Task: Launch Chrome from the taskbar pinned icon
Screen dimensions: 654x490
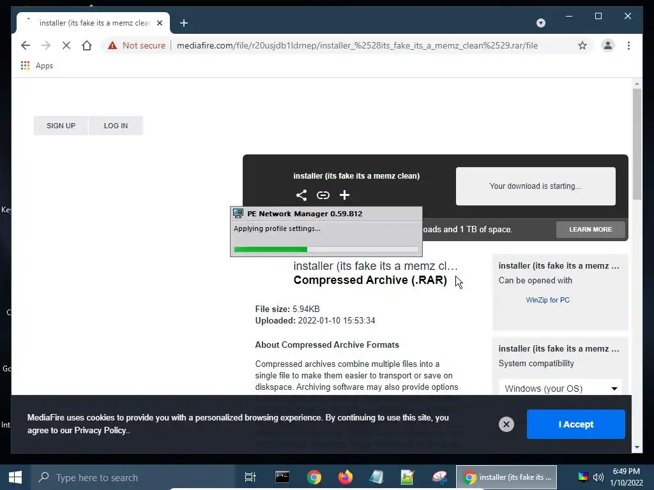Action: tap(314, 477)
